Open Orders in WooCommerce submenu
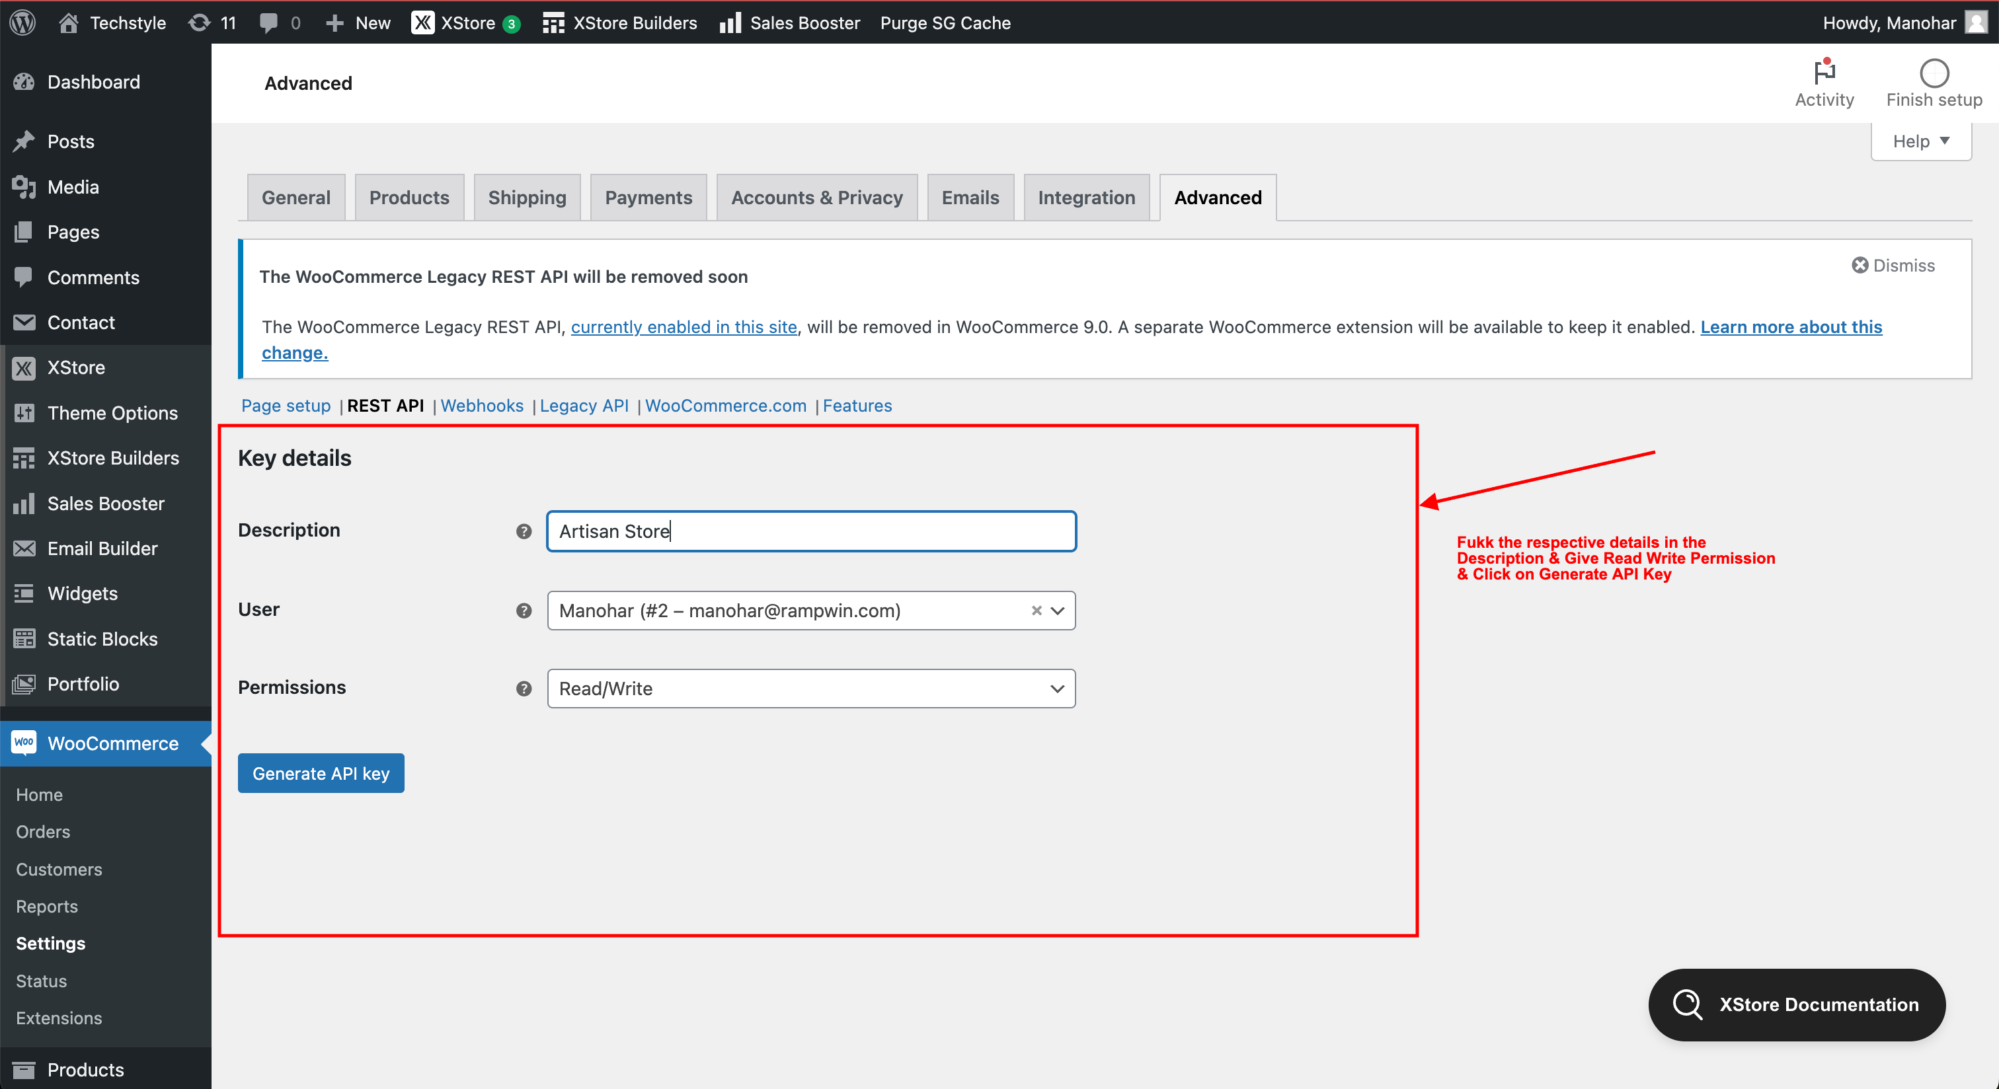Image resolution: width=1999 pixels, height=1089 pixels. [43, 831]
